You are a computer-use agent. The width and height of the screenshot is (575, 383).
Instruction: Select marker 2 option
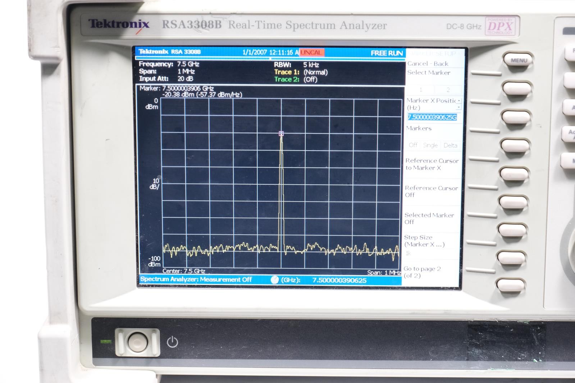point(448,89)
